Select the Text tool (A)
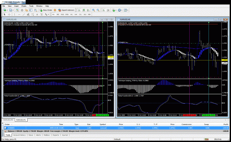Screen dimensions: 231x142 click(37, 14)
